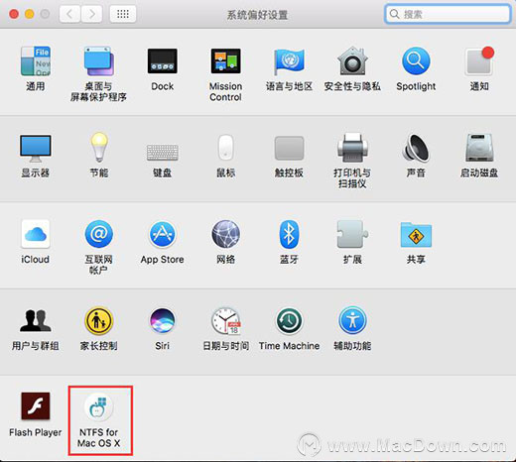Click the red close window button
This screenshot has height=462, width=516.
pyautogui.click(x=14, y=14)
